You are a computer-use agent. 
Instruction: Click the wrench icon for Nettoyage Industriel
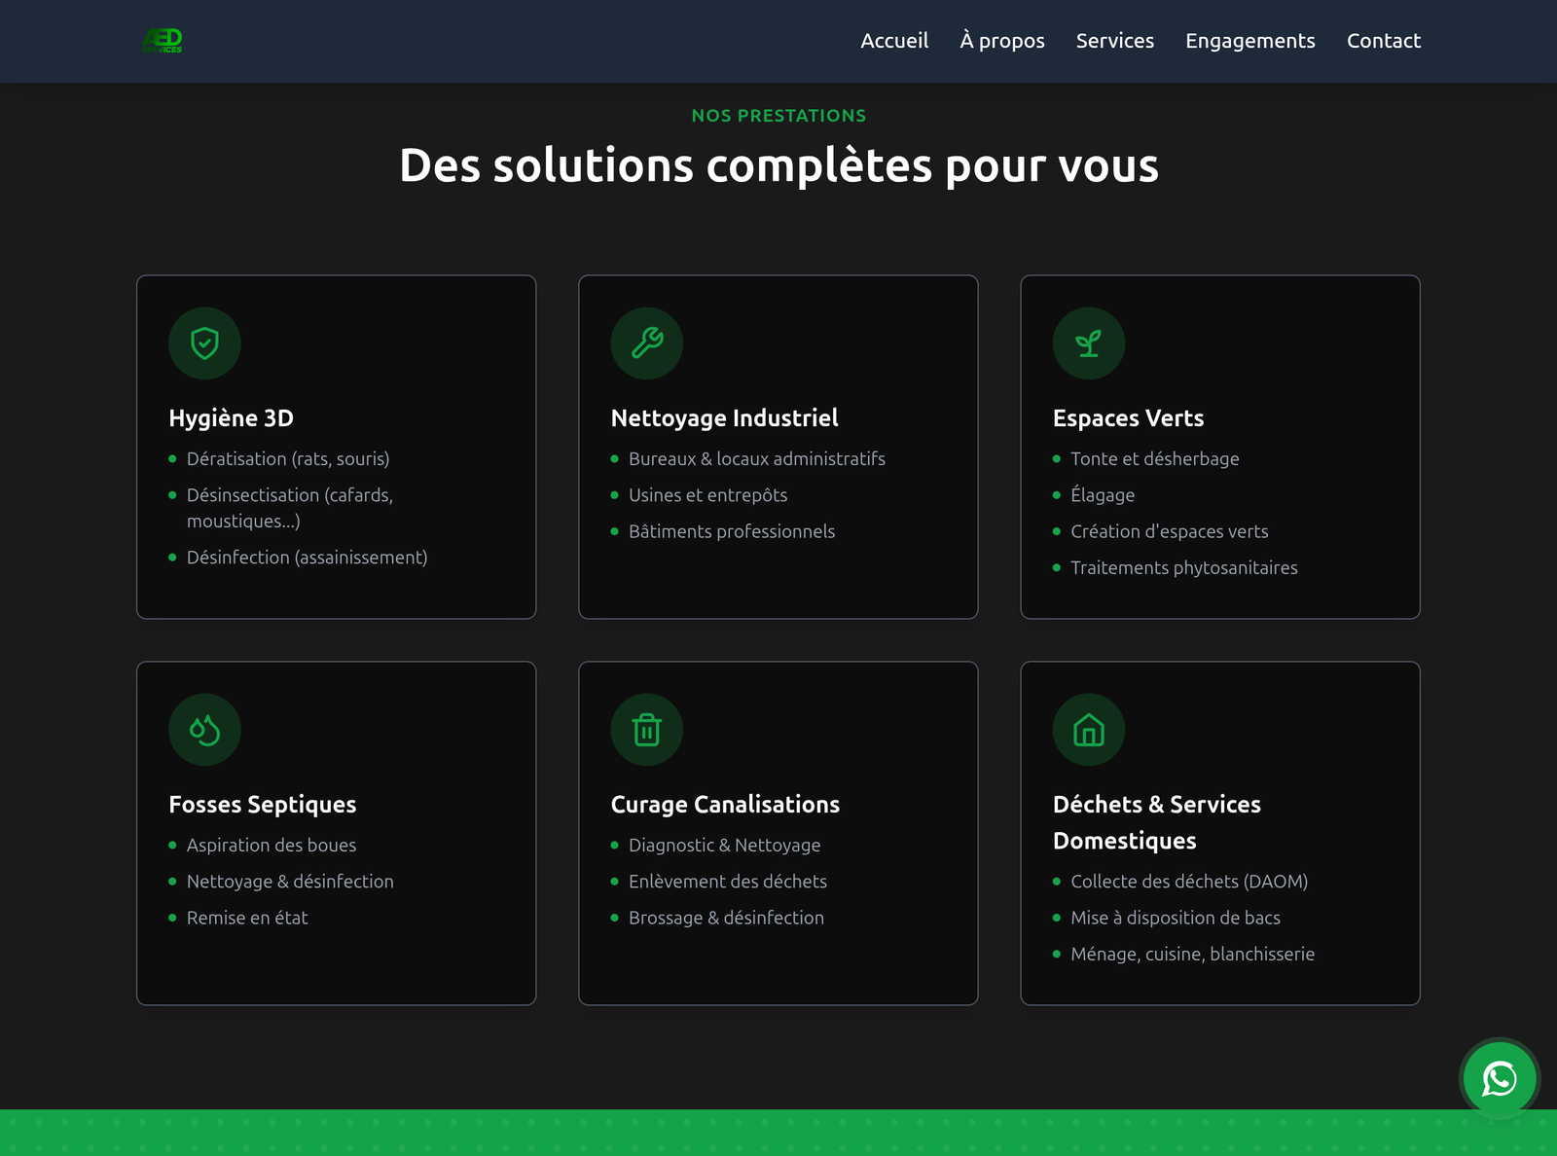647,343
